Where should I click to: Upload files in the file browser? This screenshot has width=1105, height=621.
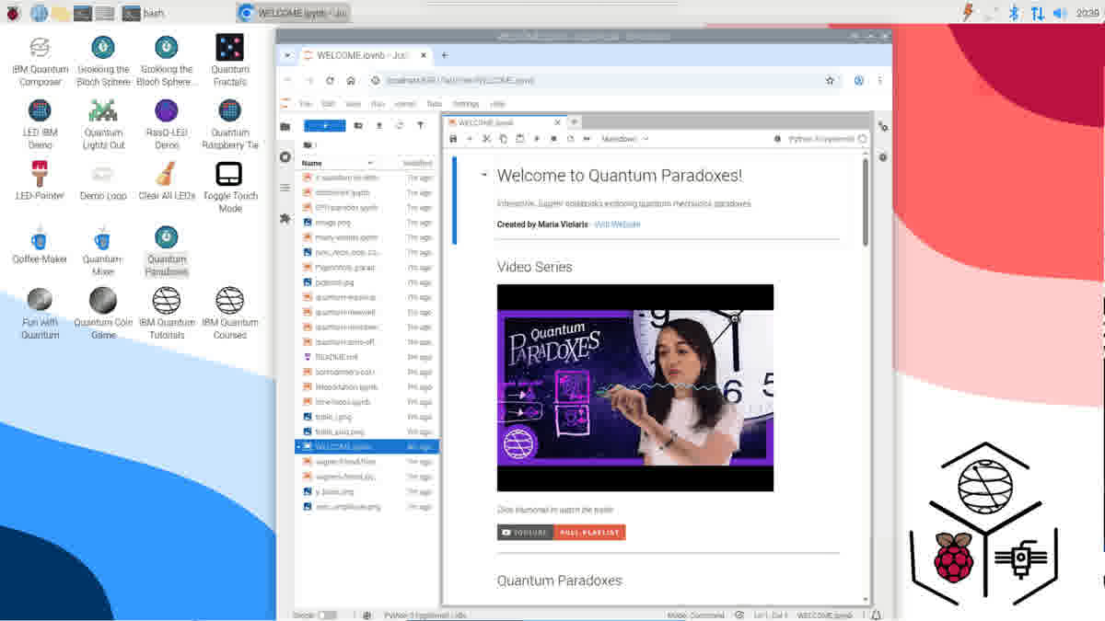(x=378, y=125)
